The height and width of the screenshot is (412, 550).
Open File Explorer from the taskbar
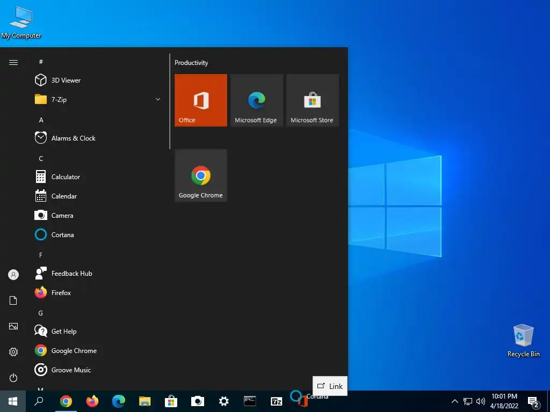[145, 401]
